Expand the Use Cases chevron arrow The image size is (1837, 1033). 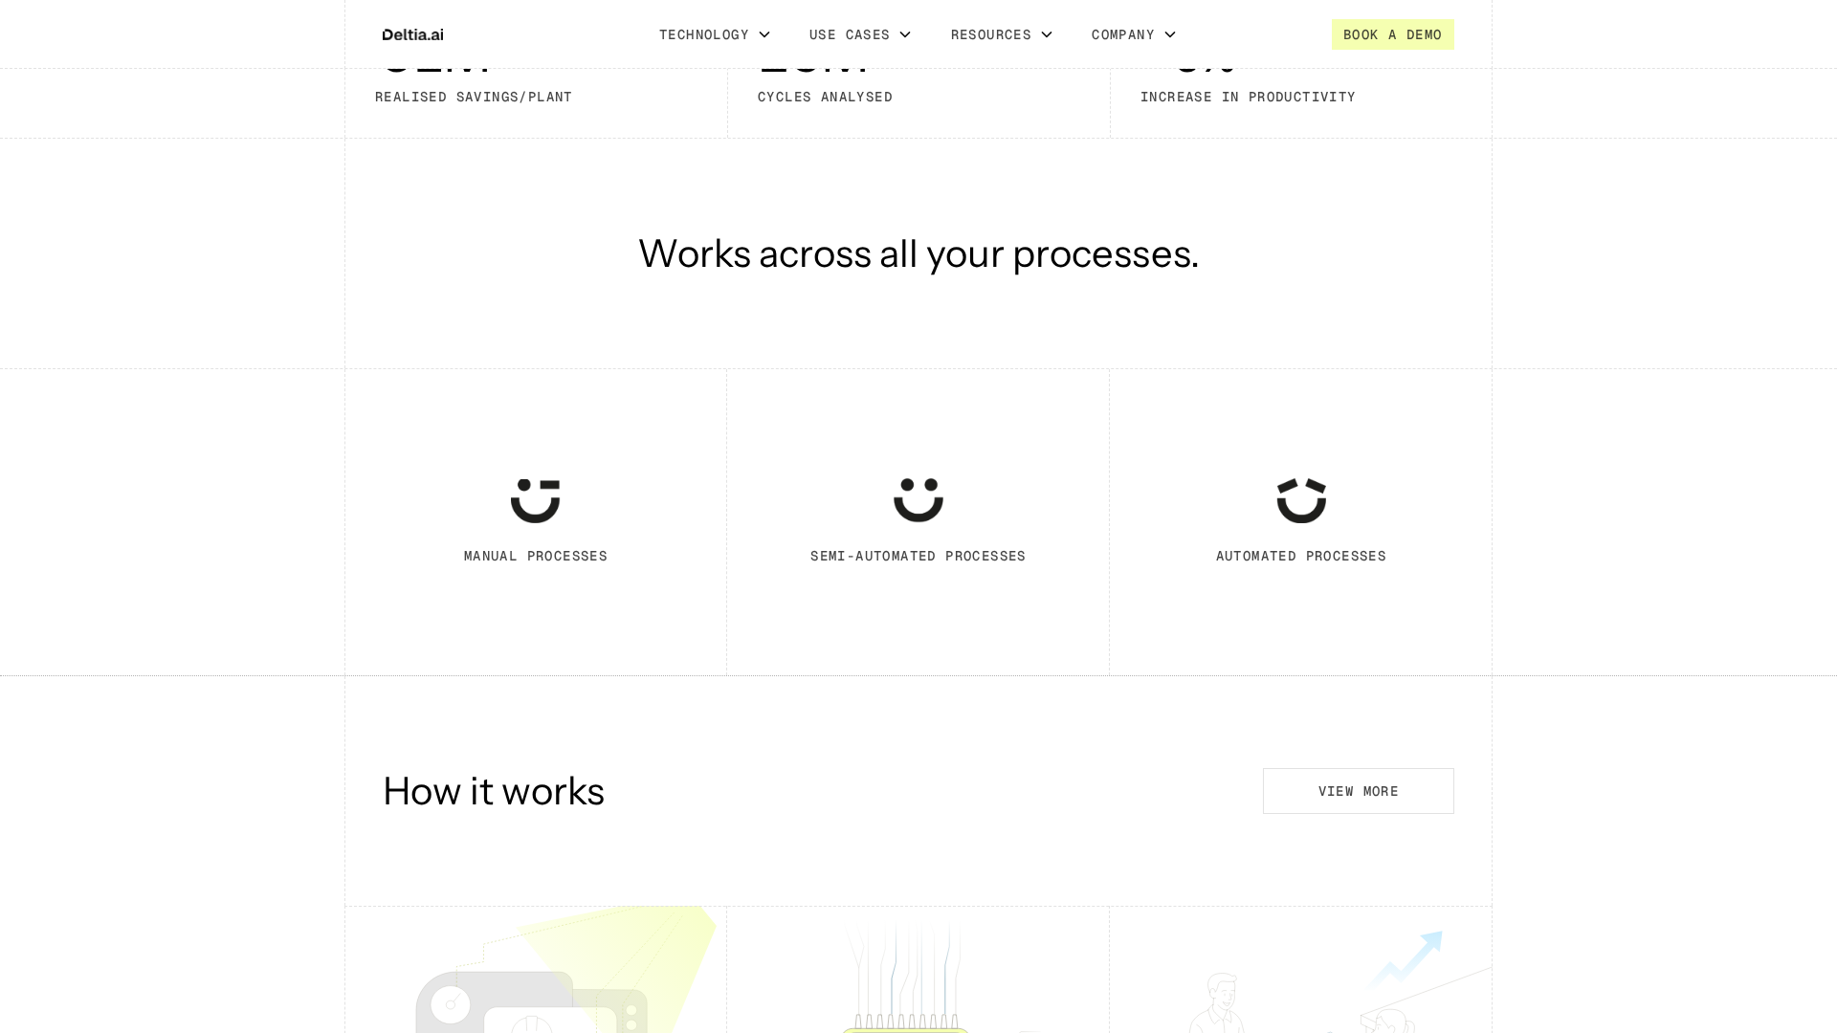[905, 34]
